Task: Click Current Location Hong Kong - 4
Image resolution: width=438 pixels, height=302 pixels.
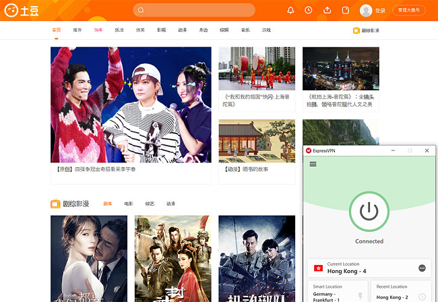Action: 369,268
